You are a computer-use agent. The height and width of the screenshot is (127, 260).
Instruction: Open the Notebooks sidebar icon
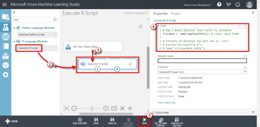[6, 46]
